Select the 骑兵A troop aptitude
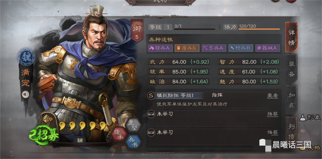This screenshot has width=322, height=159. 160,48
